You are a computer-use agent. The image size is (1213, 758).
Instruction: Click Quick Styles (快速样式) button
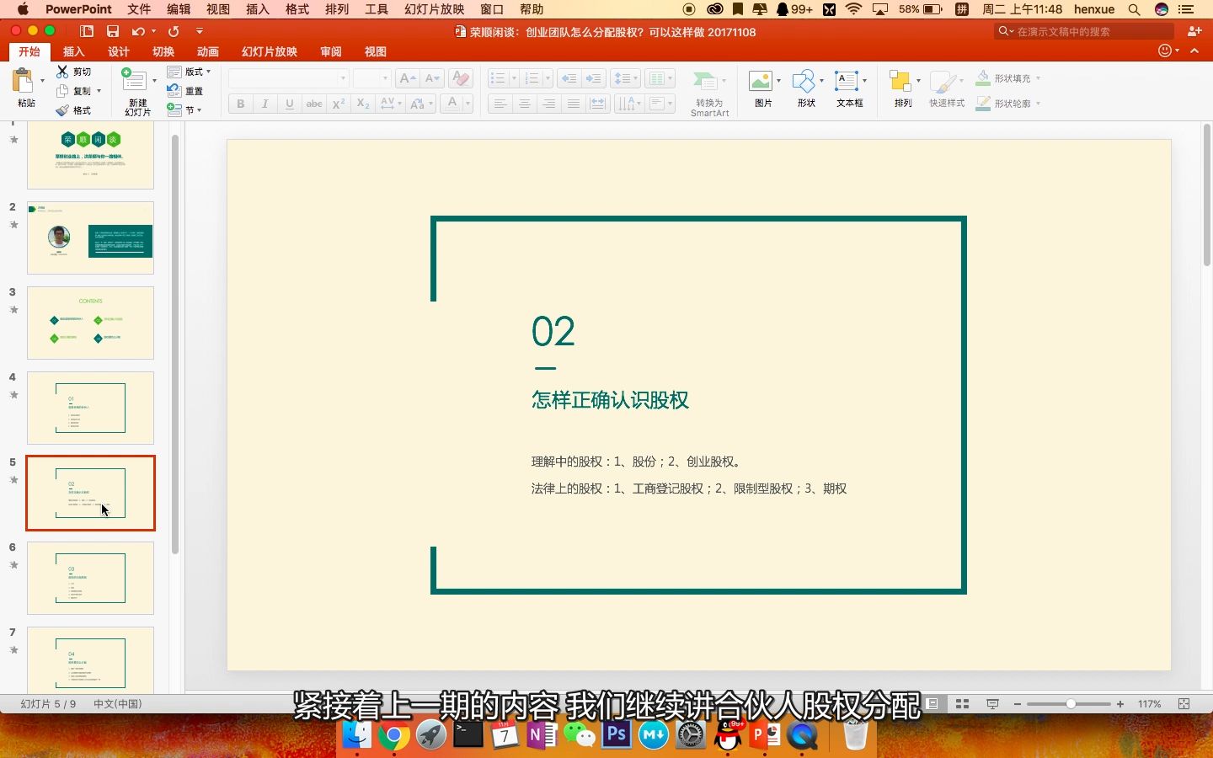coord(947,89)
